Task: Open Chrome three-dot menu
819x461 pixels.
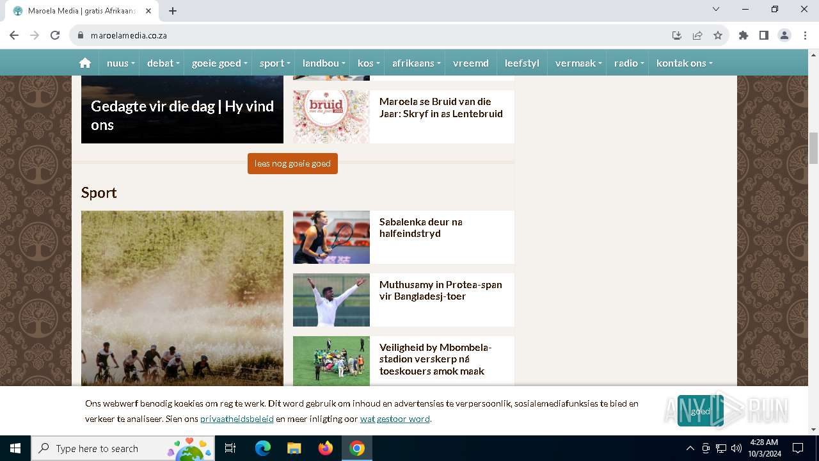Action: click(805, 35)
